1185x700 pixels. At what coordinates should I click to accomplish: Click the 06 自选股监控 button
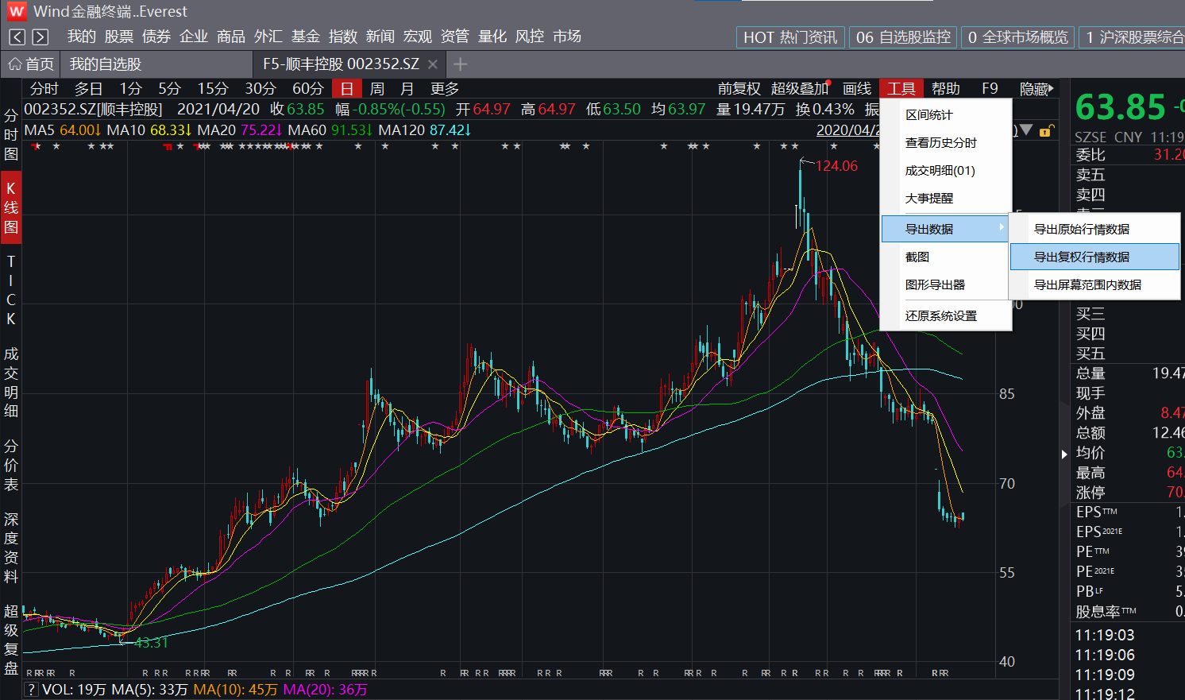click(903, 37)
